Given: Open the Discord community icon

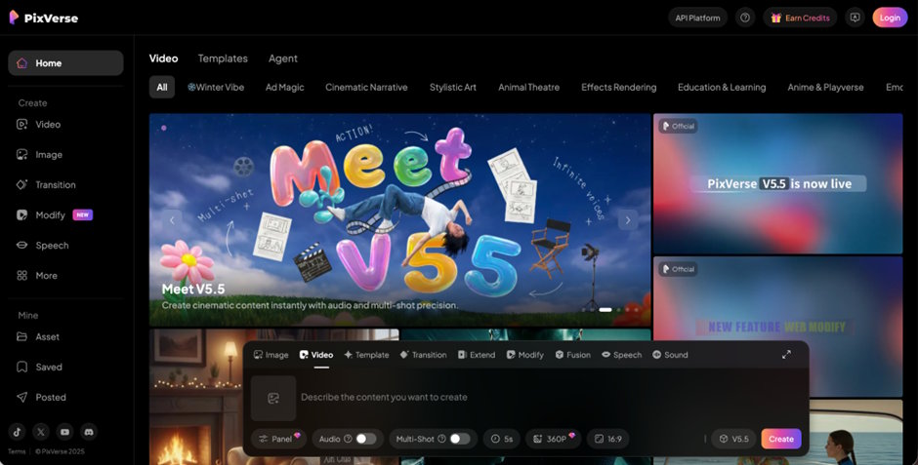Looking at the screenshot, I should (x=90, y=432).
